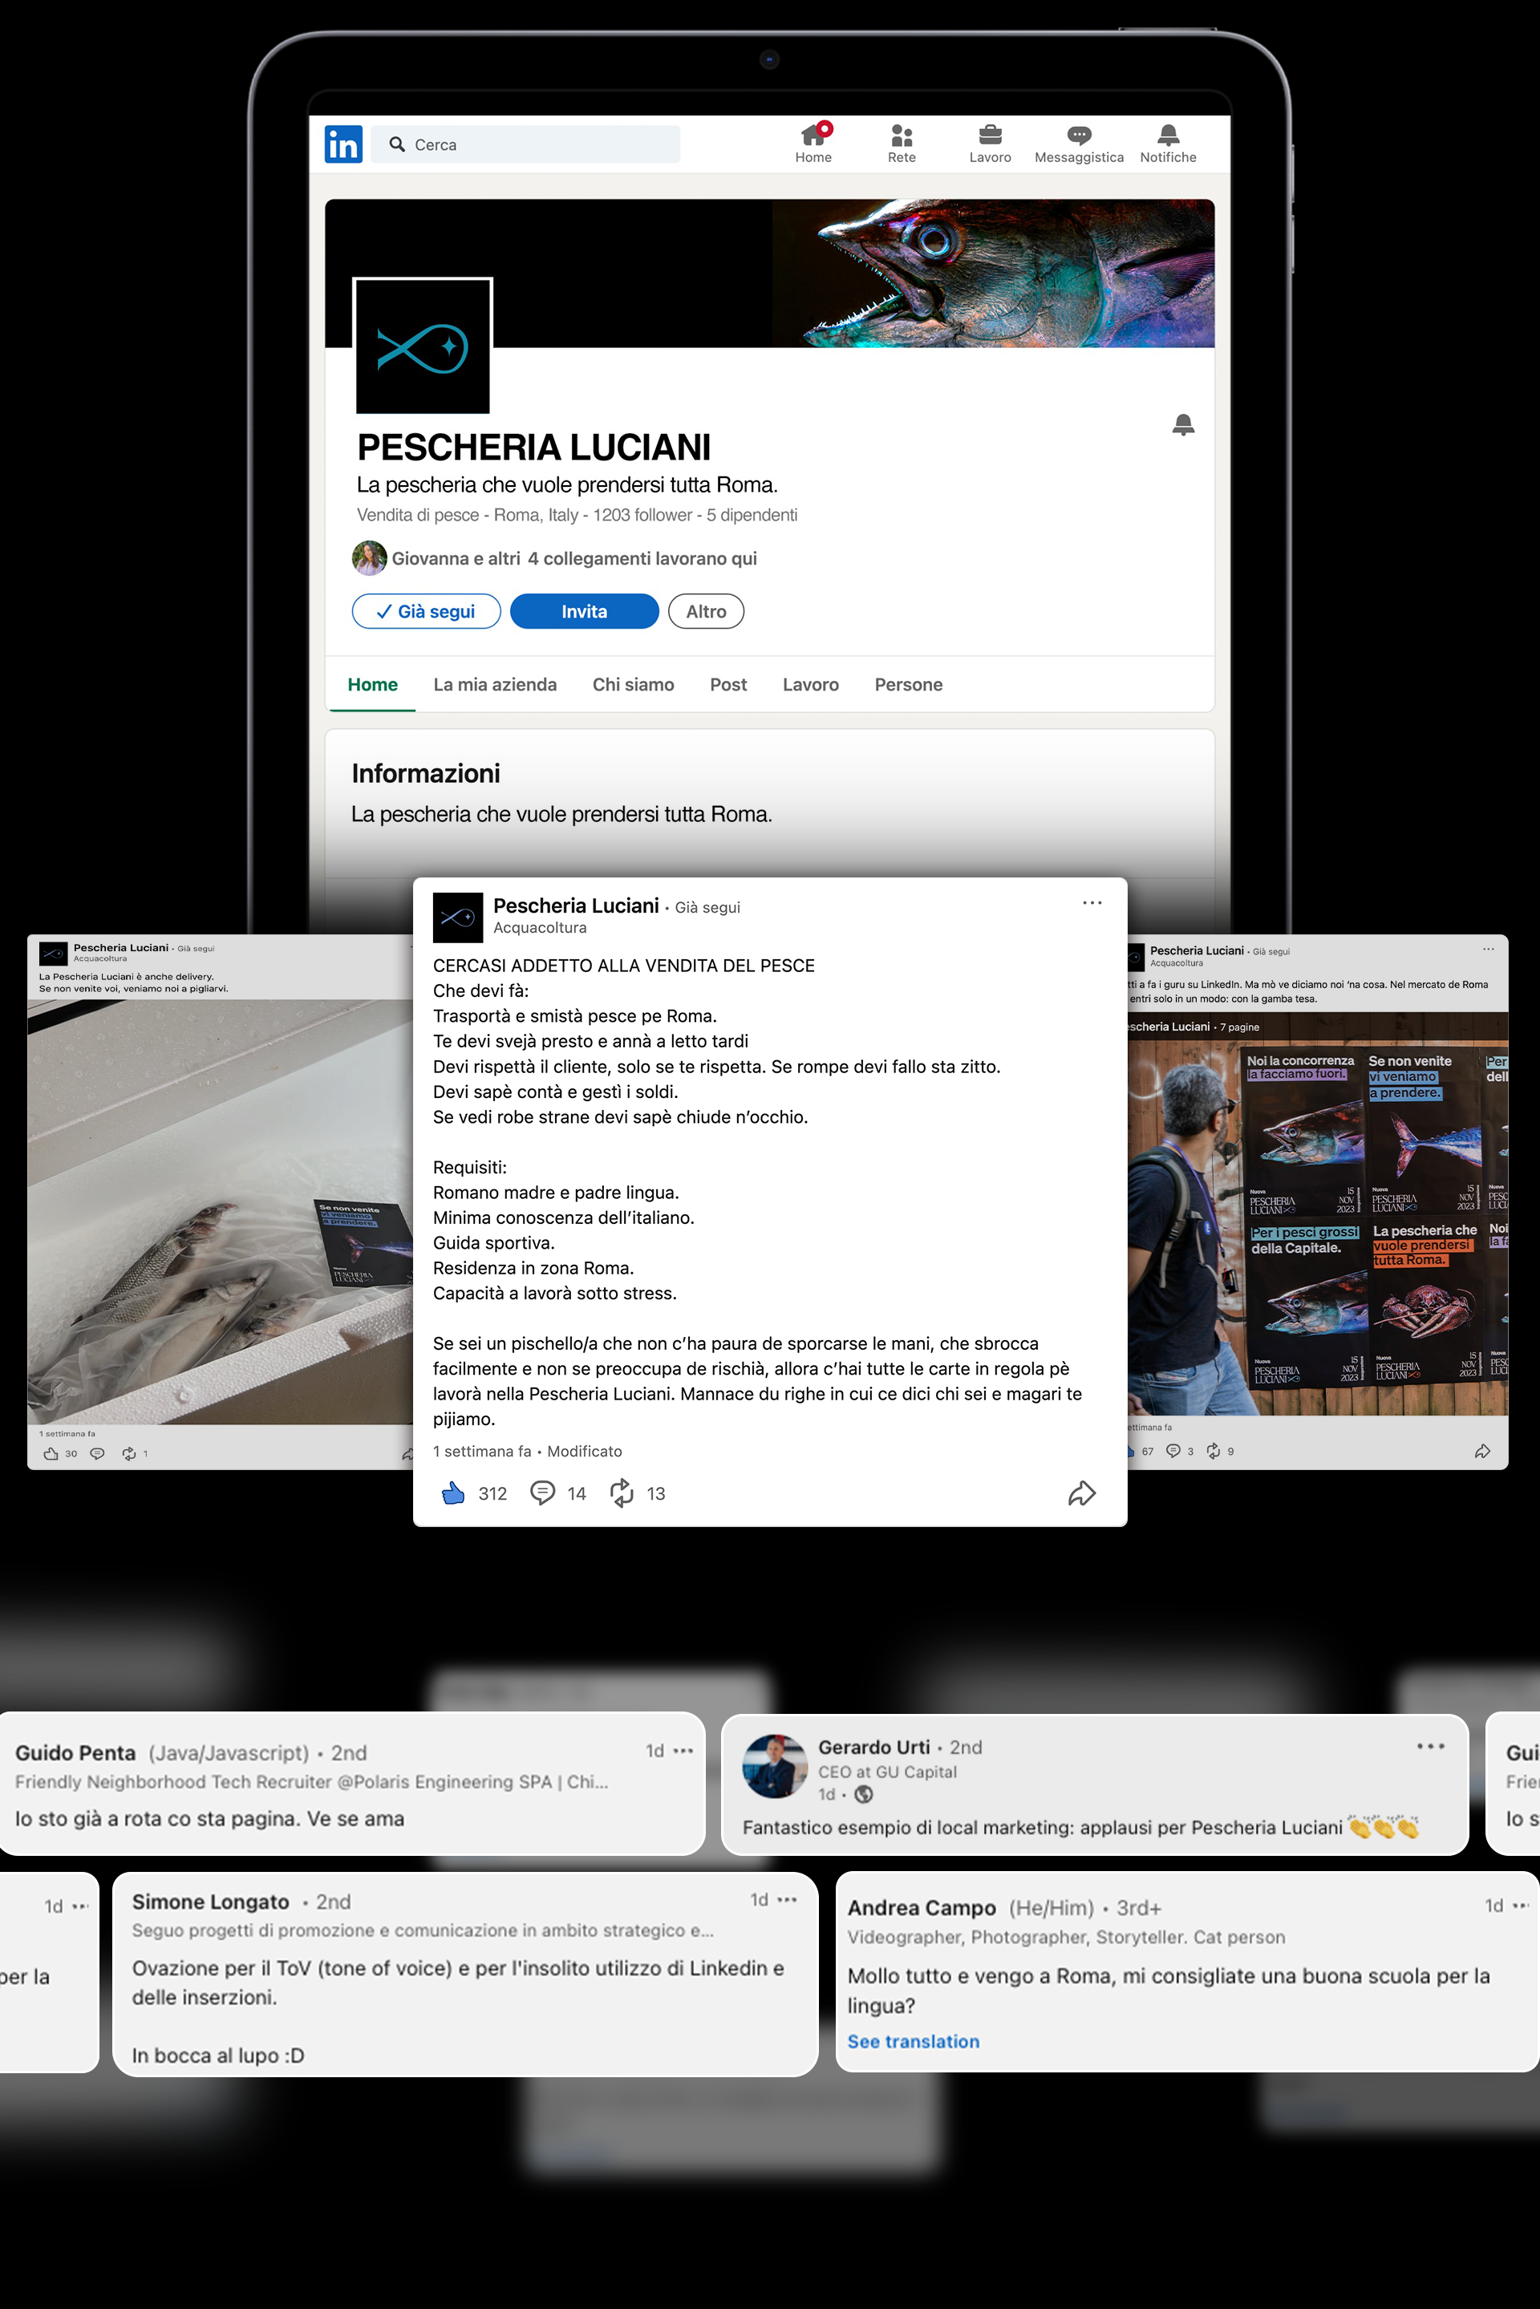Open options menu on Guido Penta comment
This screenshot has width=1540, height=2309.
683,1750
